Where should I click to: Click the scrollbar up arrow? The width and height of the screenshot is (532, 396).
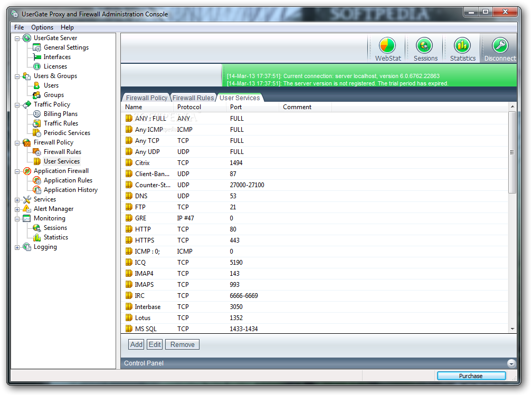(x=512, y=107)
